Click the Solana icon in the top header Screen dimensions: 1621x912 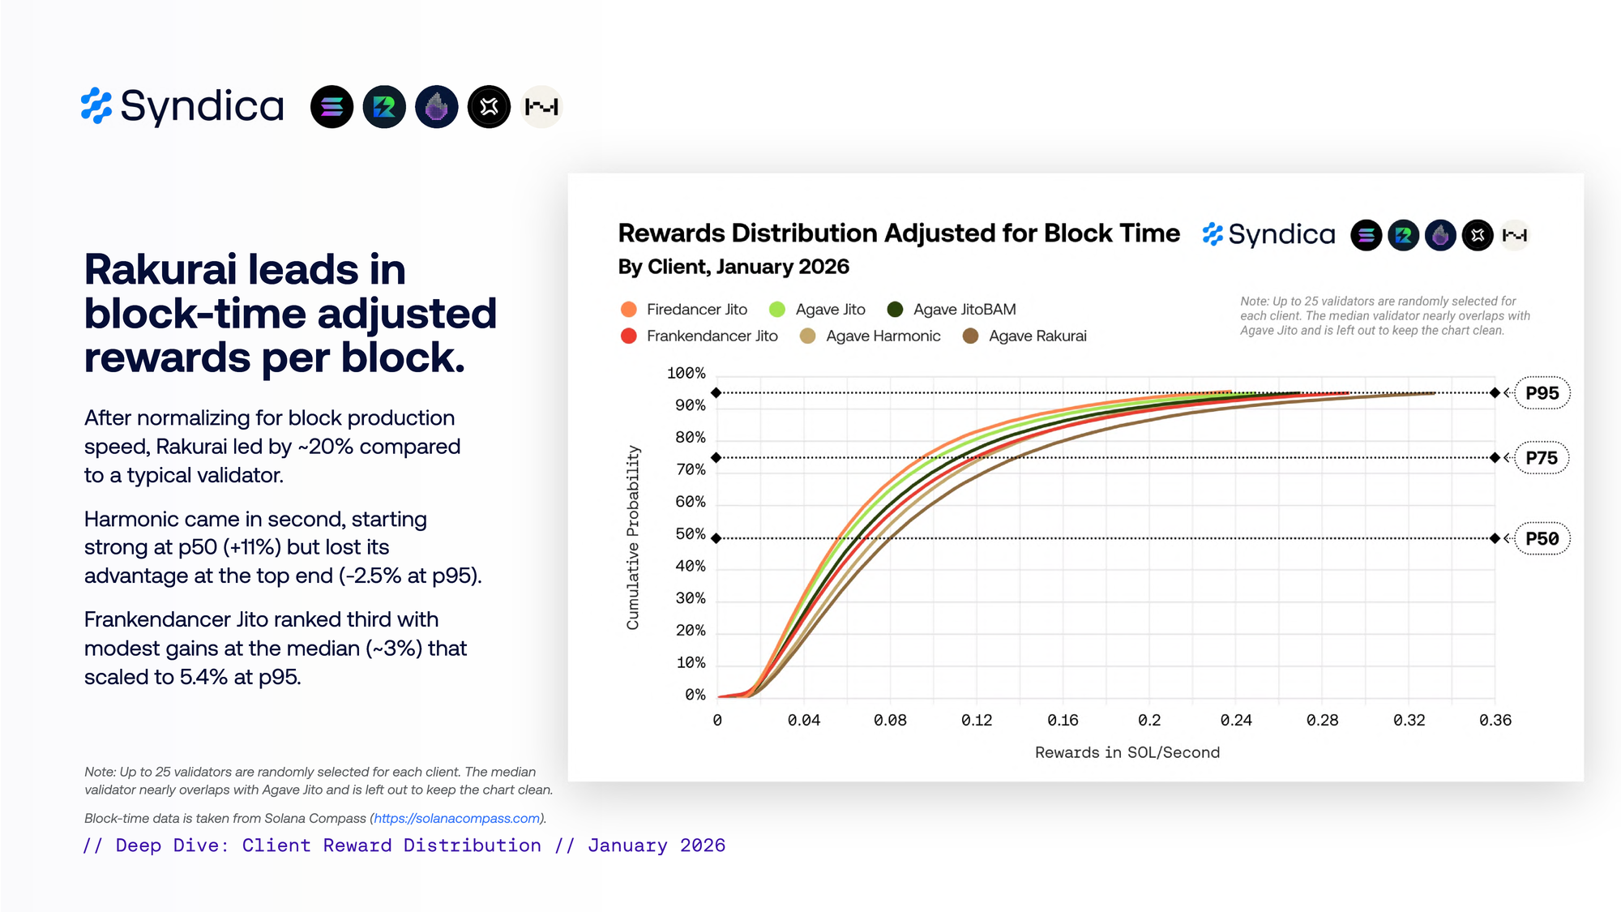(x=331, y=107)
